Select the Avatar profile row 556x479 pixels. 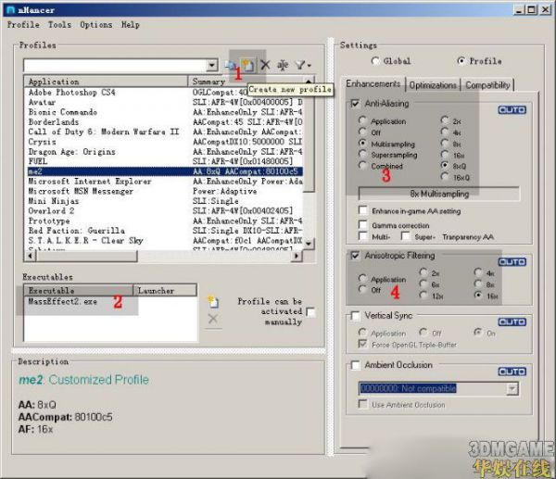coord(165,102)
